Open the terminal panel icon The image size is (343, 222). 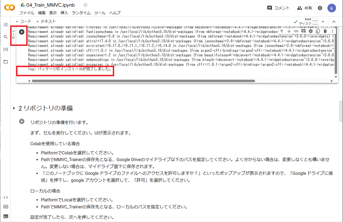pos(6,216)
